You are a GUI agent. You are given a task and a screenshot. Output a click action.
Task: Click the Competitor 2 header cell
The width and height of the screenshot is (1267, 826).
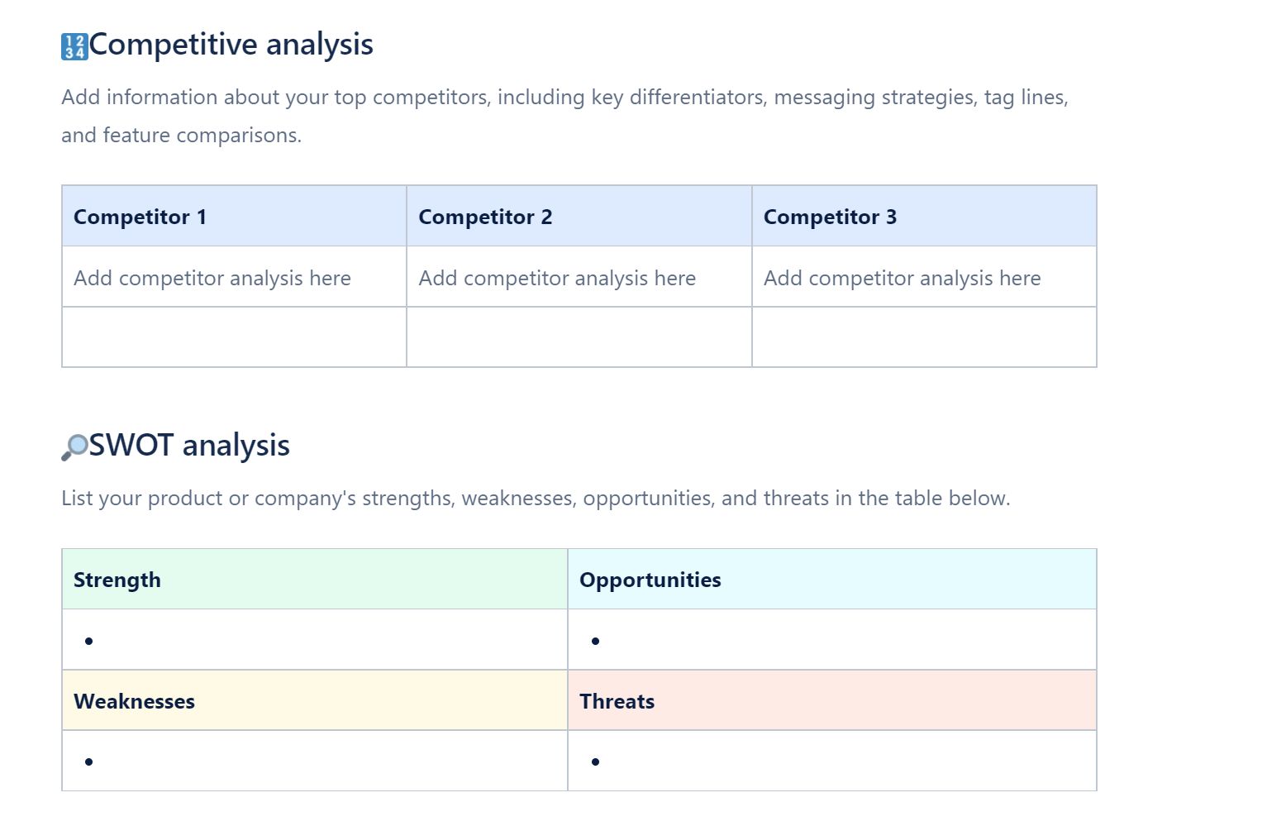pyautogui.click(x=579, y=217)
